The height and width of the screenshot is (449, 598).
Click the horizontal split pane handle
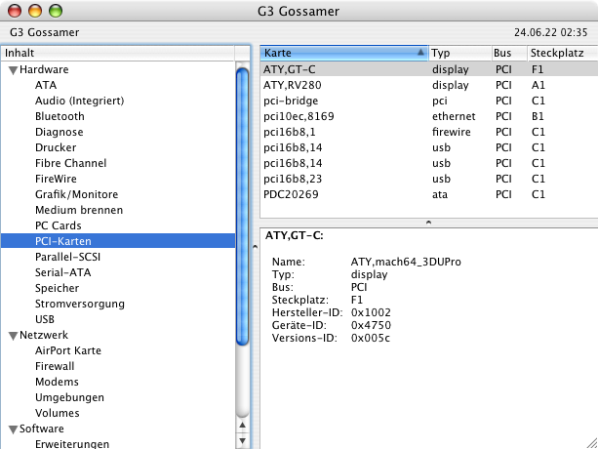428,222
